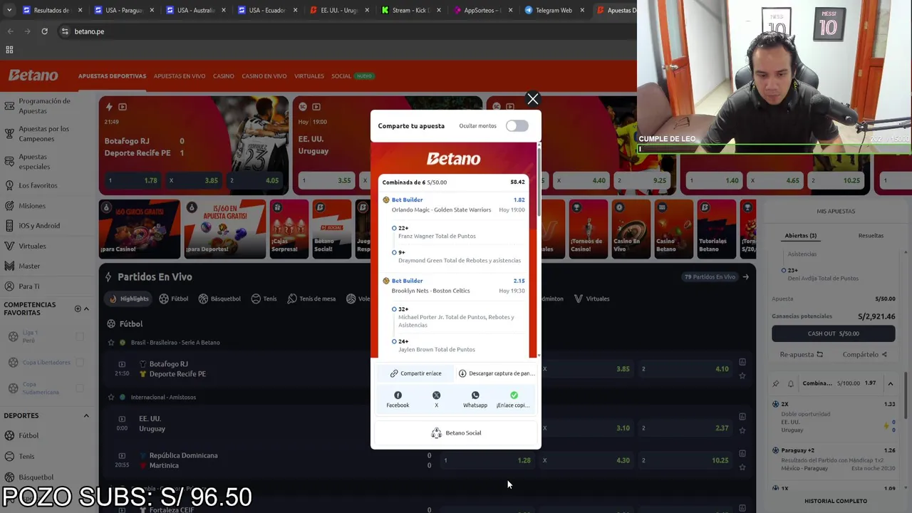Click the Compartir enlace button
Image resolution: width=912 pixels, height=513 pixels.
(415, 373)
